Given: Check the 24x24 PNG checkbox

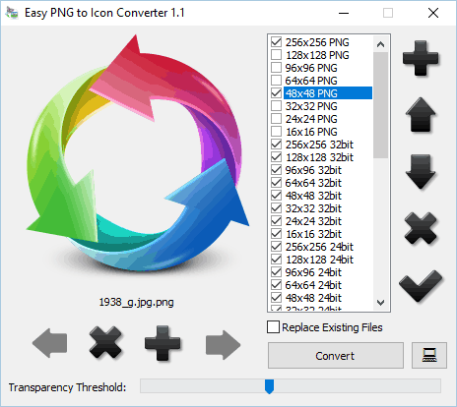Looking at the screenshot, I should pyautogui.click(x=277, y=119).
